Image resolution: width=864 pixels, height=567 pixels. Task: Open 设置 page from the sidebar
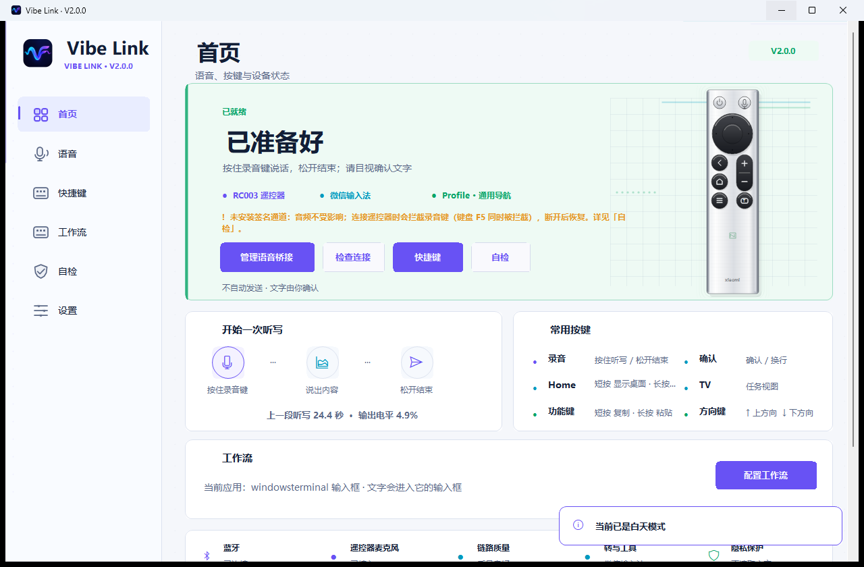click(84, 310)
